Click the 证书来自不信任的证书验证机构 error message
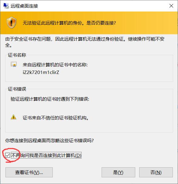The height and width of the screenshot is (184, 178). click(x=56, y=118)
